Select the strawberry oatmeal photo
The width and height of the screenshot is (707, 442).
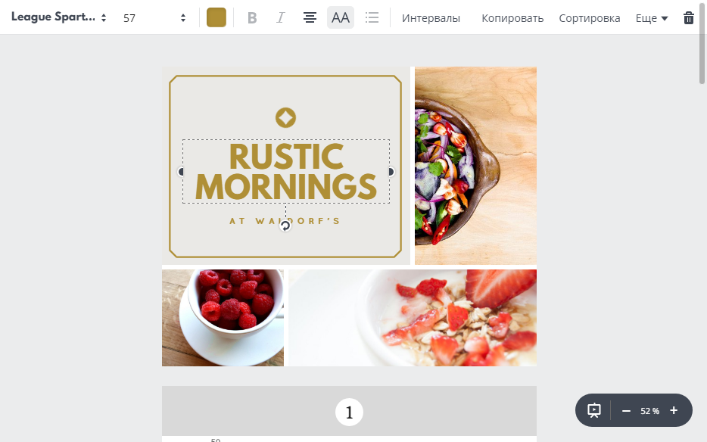coord(413,318)
